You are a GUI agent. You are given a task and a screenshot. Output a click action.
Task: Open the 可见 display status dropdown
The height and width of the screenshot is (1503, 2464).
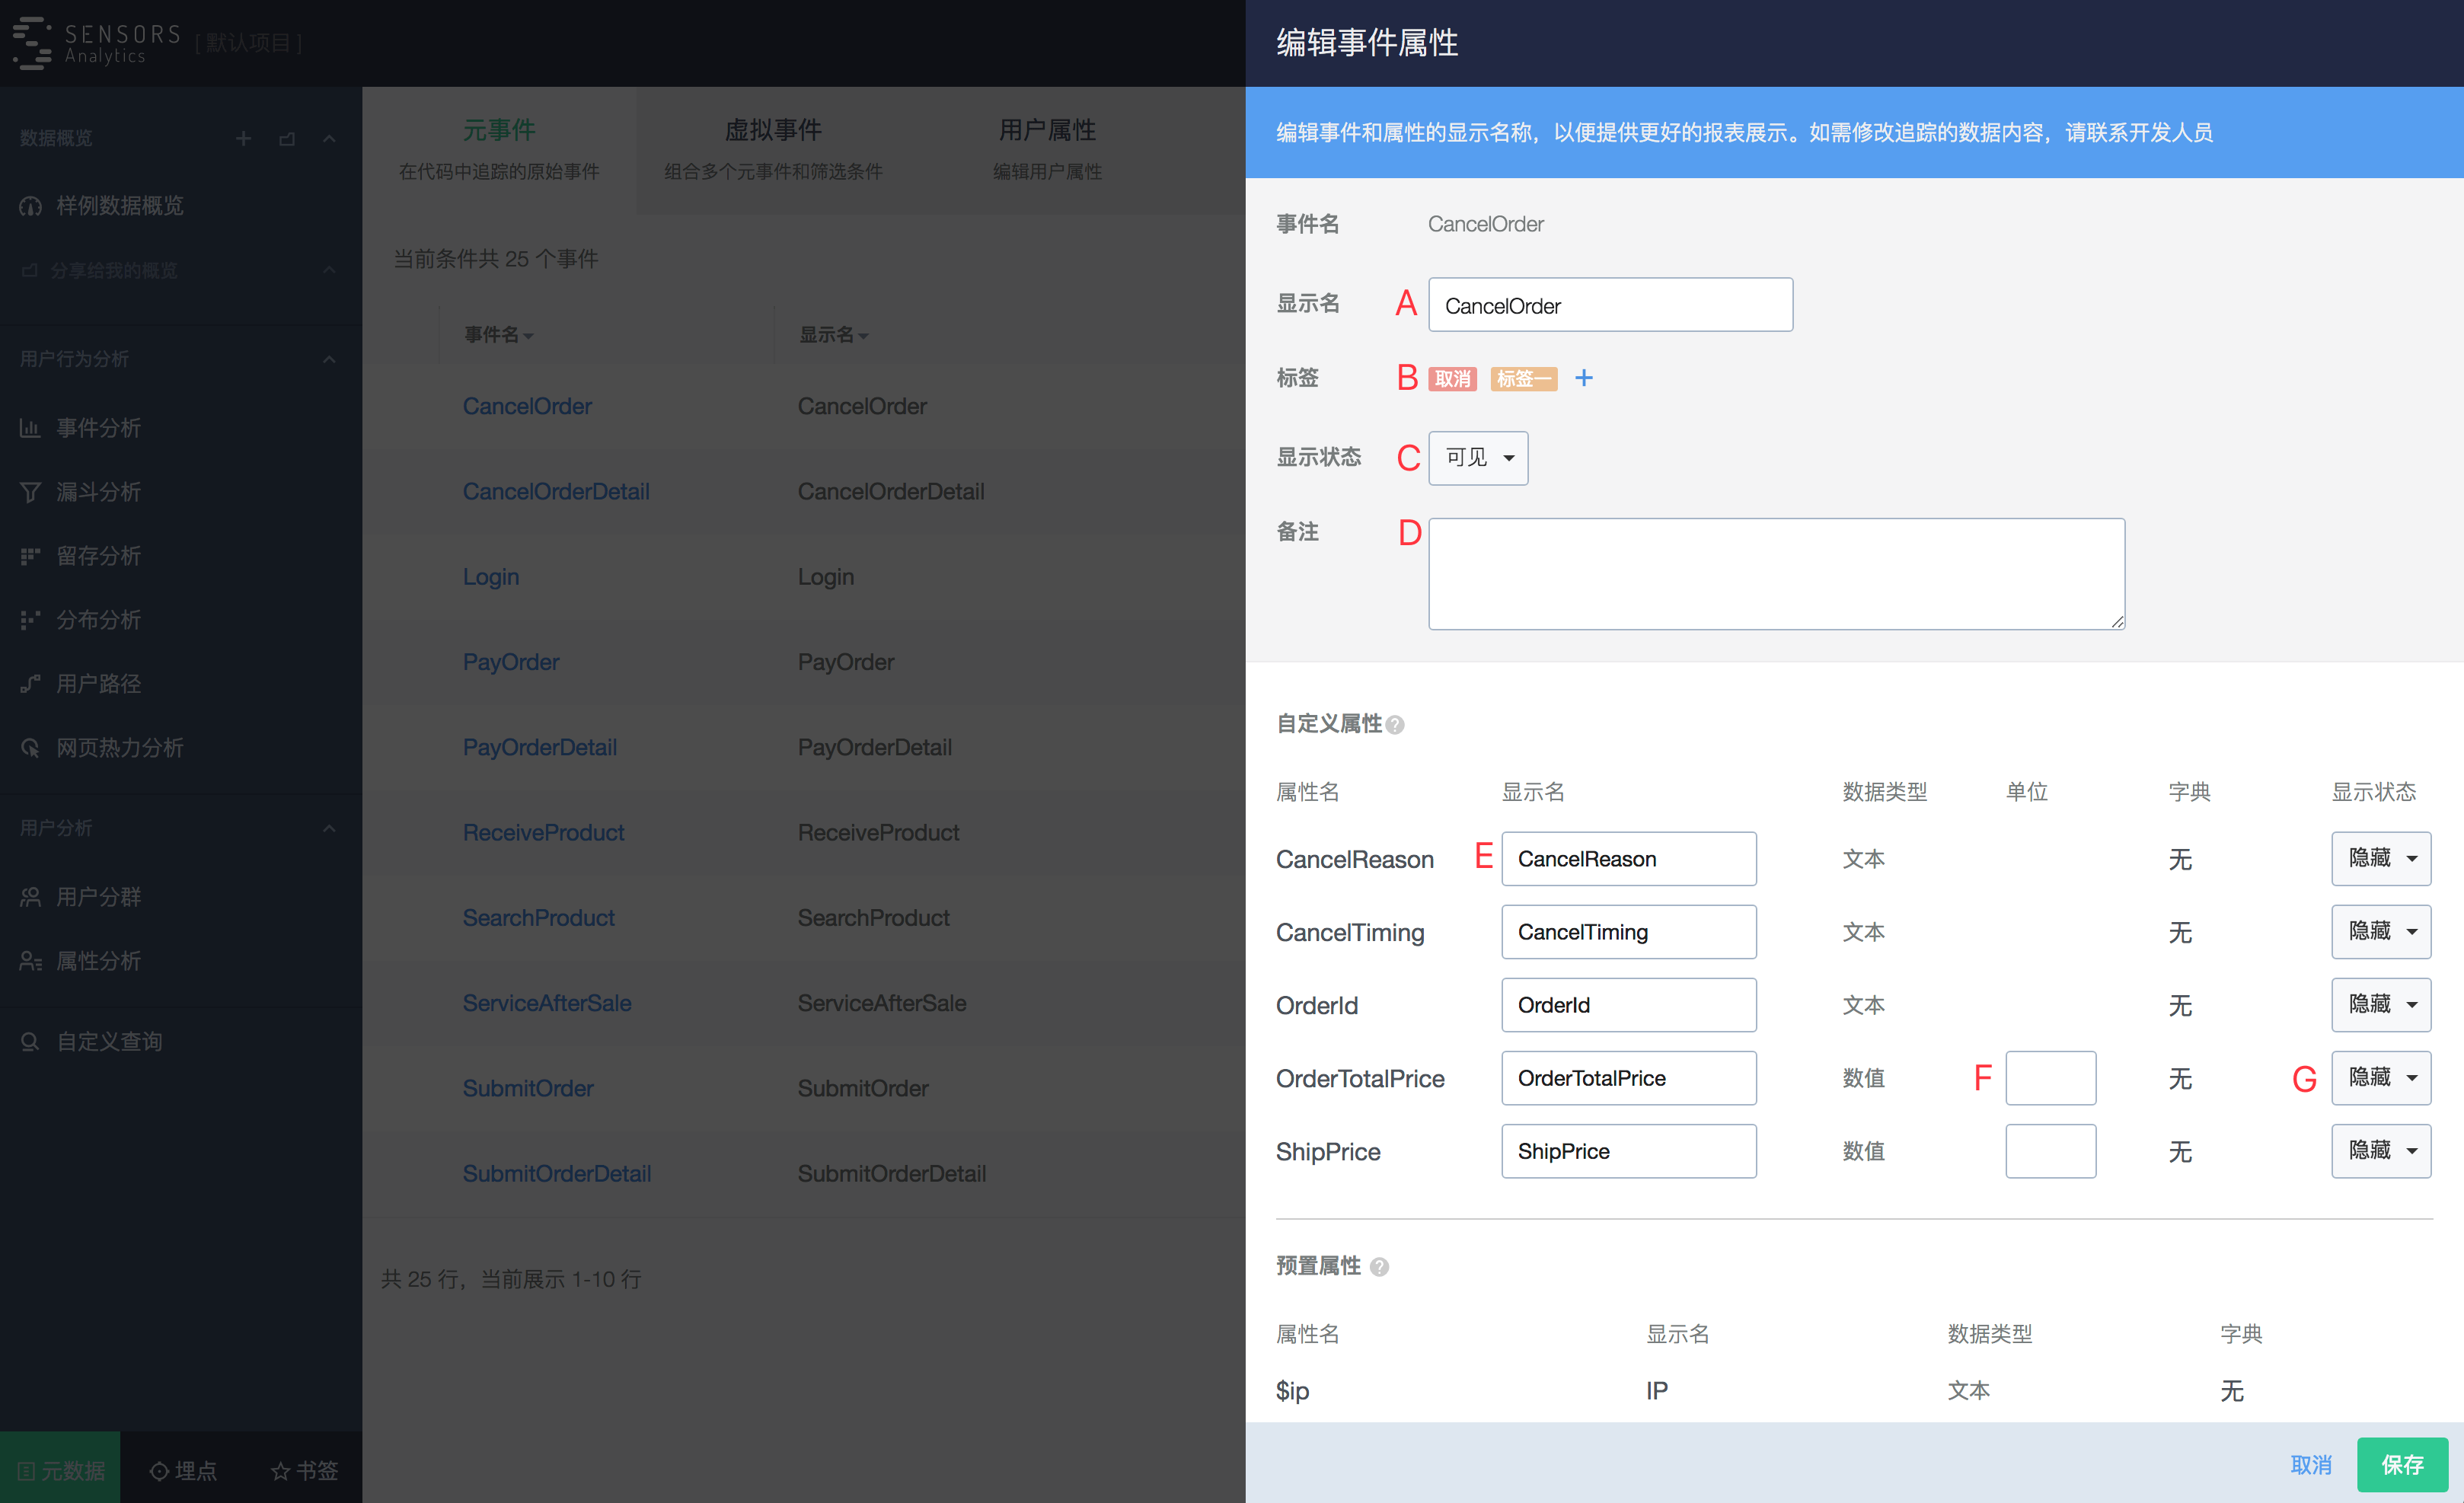click(1478, 458)
